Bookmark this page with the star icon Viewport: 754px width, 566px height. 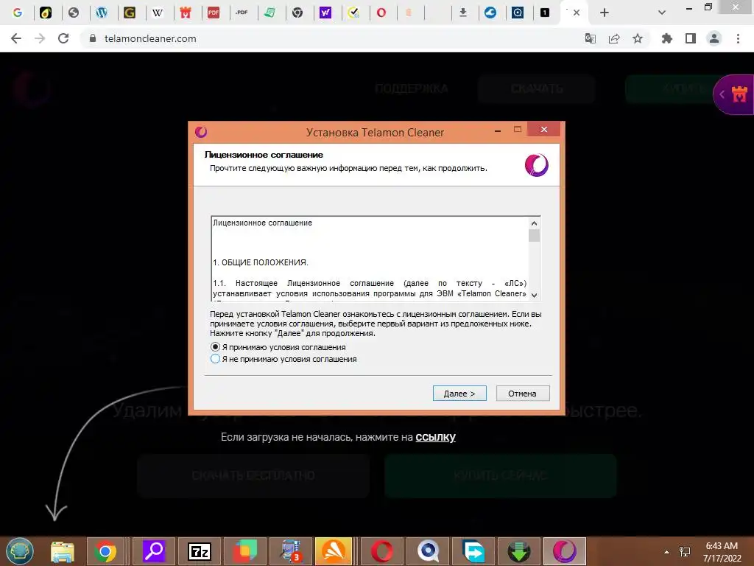point(638,38)
